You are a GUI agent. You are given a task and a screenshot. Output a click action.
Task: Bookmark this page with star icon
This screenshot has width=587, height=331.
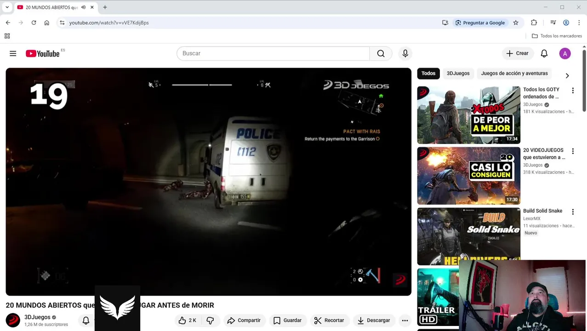click(x=516, y=23)
